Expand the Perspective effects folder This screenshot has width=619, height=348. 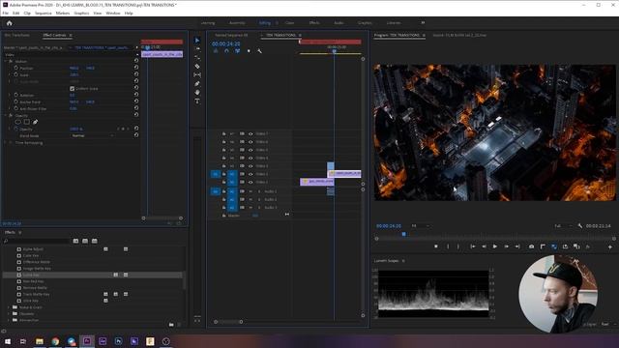[x=9, y=320]
